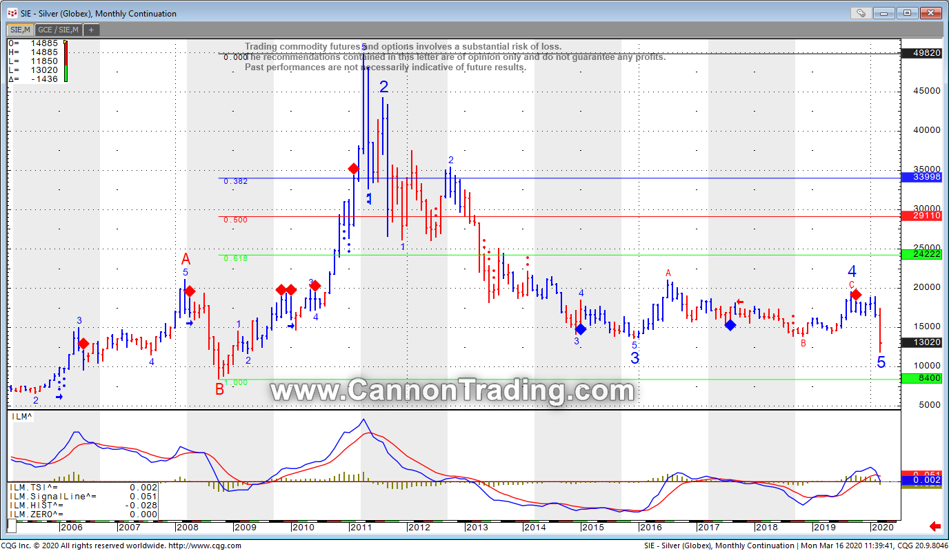Image resolution: width=949 pixels, height=551 pixels.
Task: Select the red diamond marker at 2011
Action: [354, 169]
